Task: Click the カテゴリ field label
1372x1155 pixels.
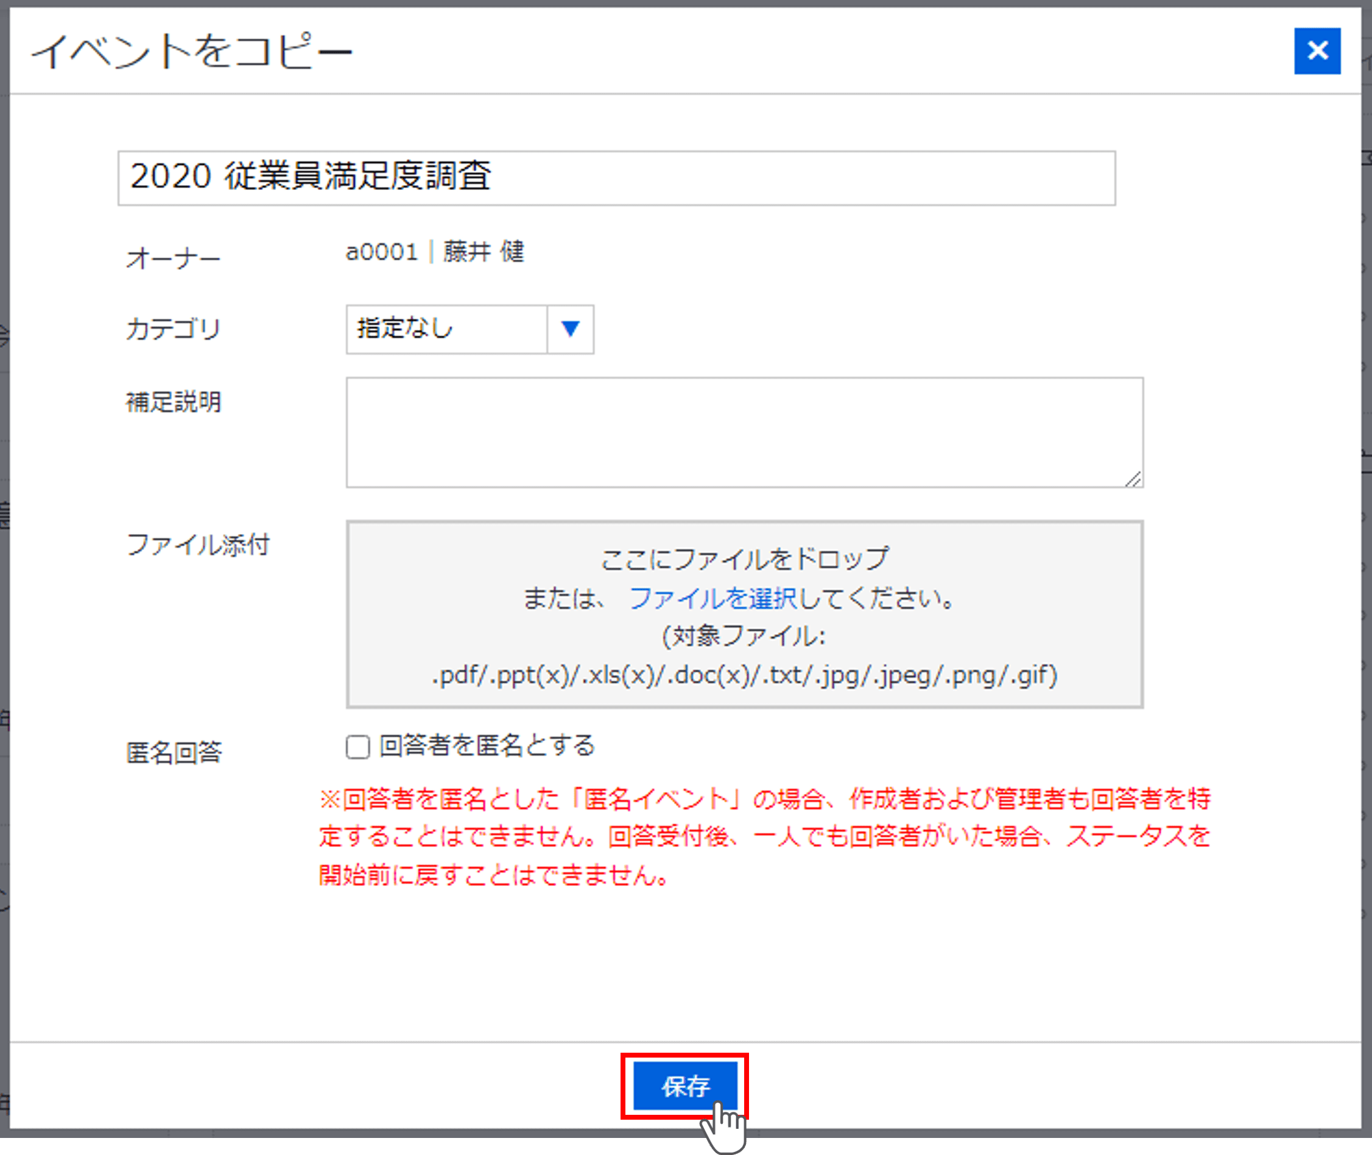Action: click(x=173, y=329)
